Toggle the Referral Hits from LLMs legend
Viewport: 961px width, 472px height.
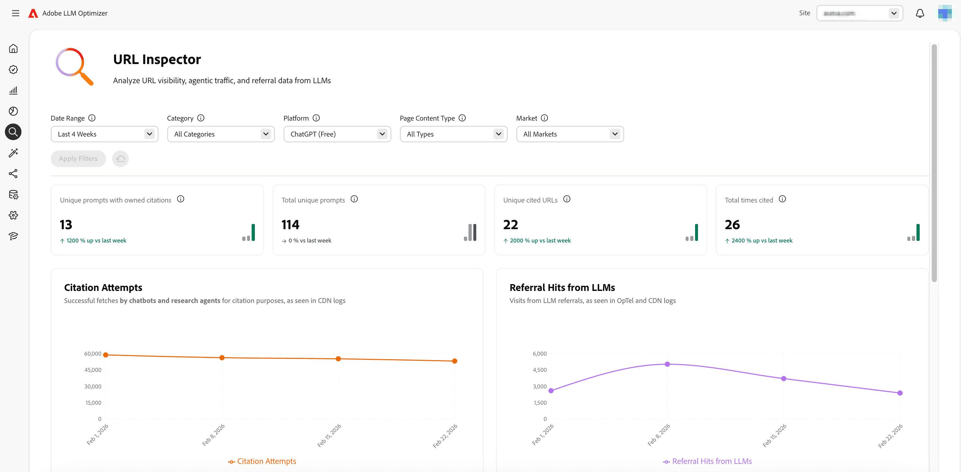(x=707, y=462)
